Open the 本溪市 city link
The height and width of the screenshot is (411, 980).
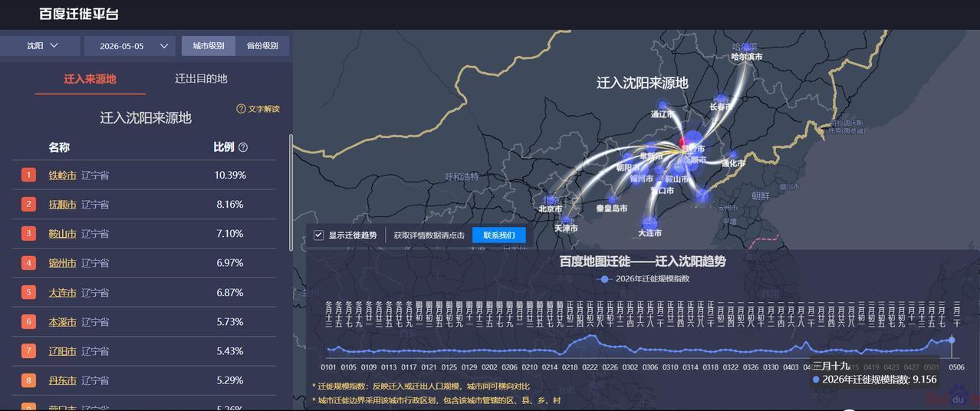tap(62, 322)
